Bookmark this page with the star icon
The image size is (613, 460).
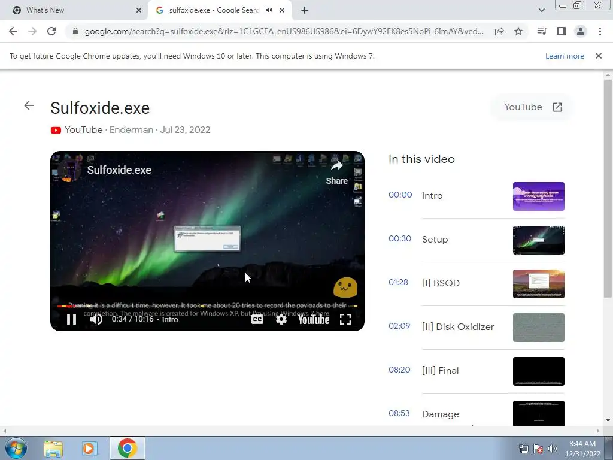[518, 31]
